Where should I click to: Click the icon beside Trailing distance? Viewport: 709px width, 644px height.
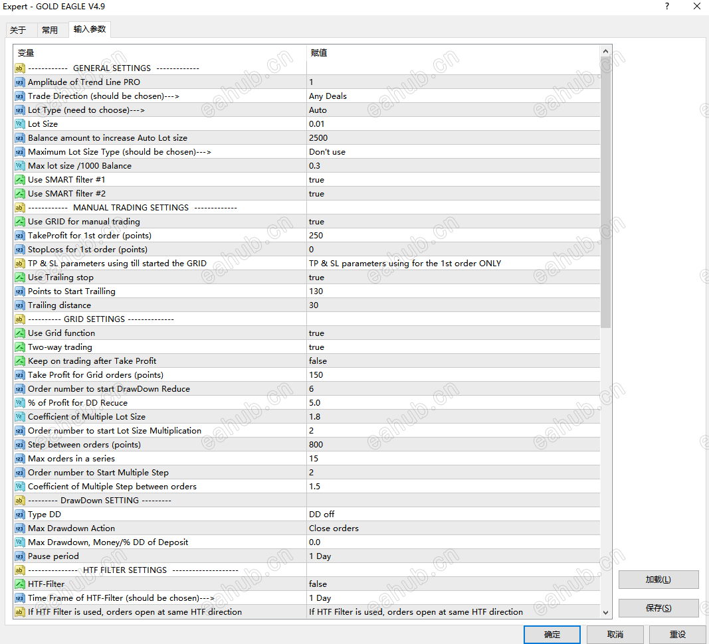19,305
